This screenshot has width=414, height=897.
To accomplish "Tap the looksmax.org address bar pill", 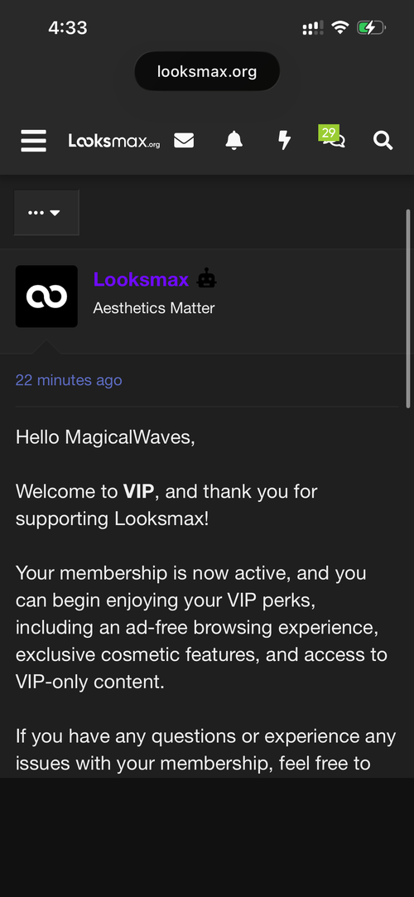I will pyautogui.click(x=207, y=72).
